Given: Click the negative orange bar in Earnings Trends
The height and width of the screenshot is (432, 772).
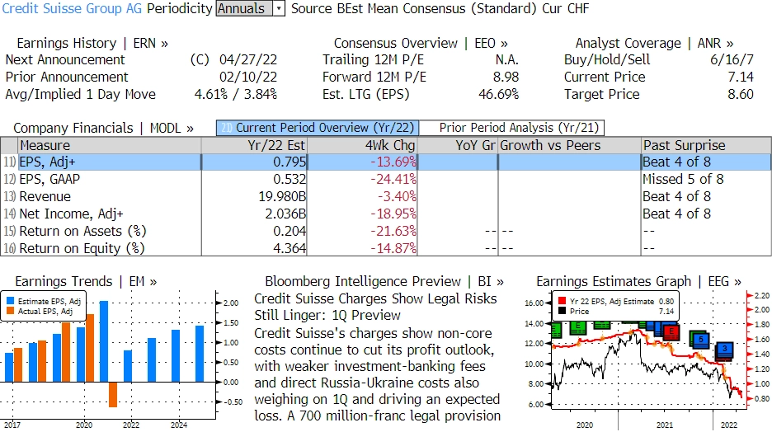Looking at the screenshot, I should coord(113,395).
